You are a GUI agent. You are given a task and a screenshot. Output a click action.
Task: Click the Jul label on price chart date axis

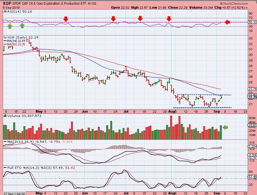pyautogui.click(x=126, y=111)
